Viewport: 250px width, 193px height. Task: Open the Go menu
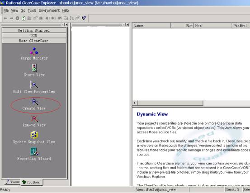coord(23,10)
